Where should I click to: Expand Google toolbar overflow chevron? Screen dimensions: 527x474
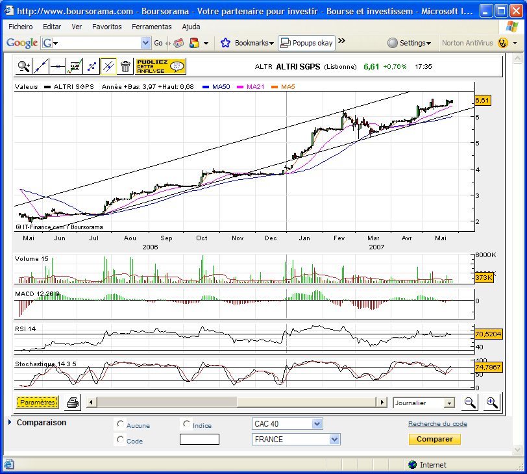click(x=341, y=41)
